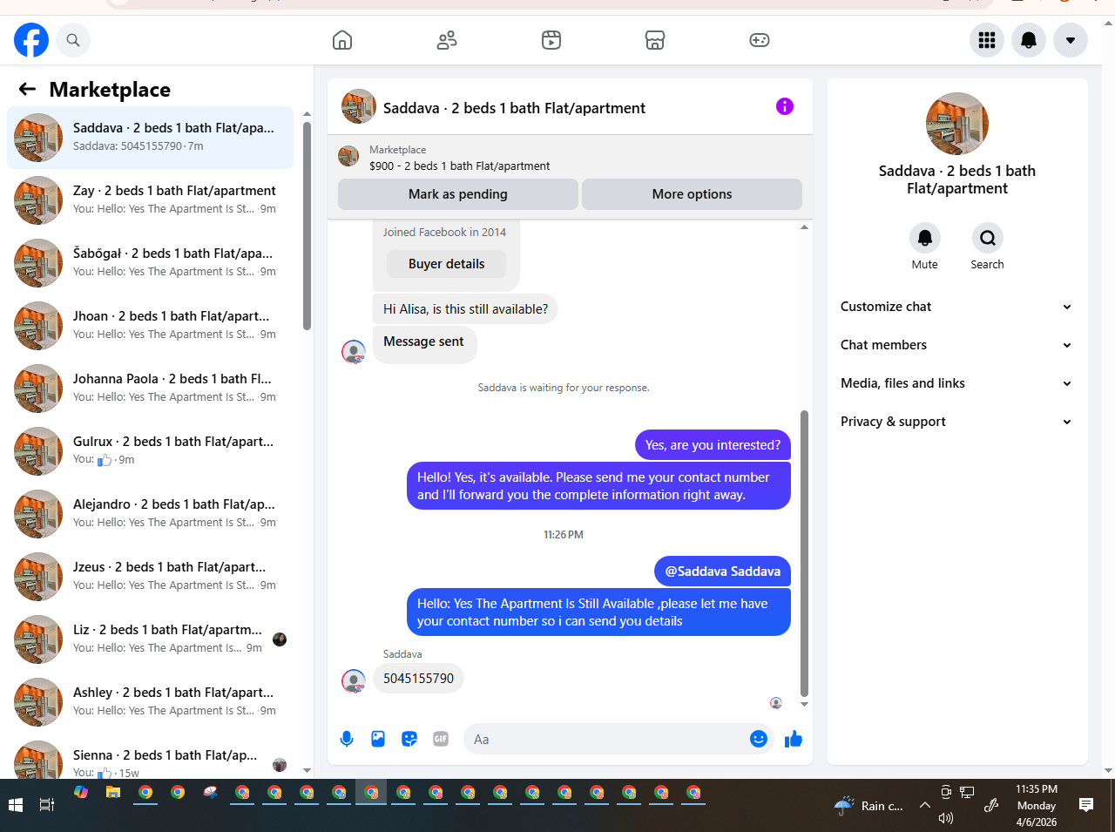Viewport: 1115px width, 832px height.
Task: Open the Notifications bell in the top bar
Action: click(x=1029, y=40)
